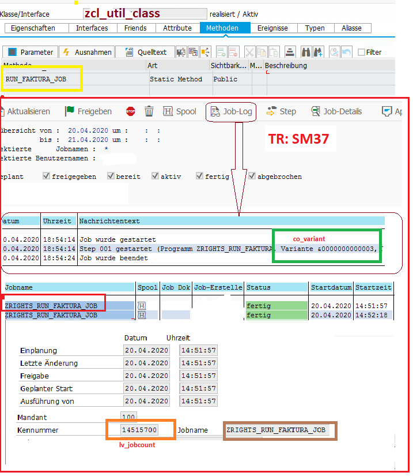The height and width of the screenshot is (476, 413).
Task: Toggle the freigegeben status checkbox
Action: point(46,176)
